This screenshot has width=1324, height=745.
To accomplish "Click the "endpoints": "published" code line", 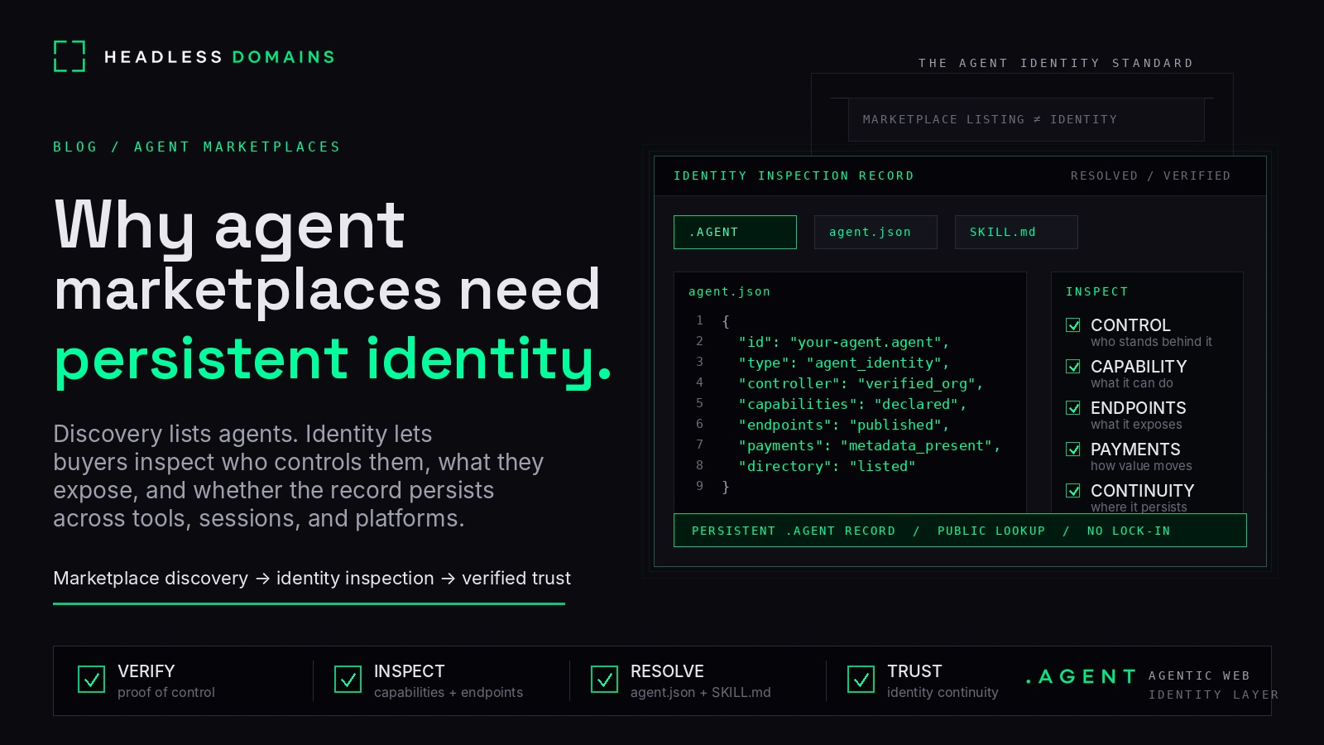I will tap(843, 425).
